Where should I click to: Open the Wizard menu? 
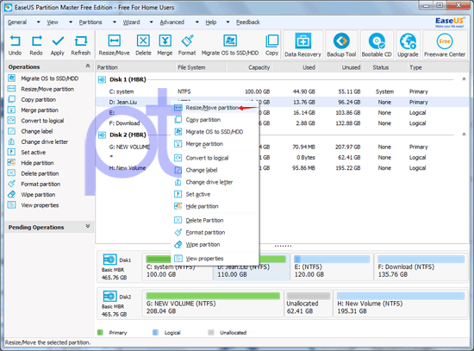[x=131, y=22]
